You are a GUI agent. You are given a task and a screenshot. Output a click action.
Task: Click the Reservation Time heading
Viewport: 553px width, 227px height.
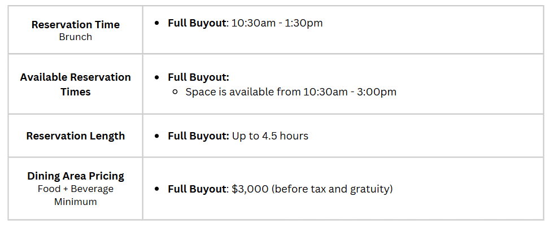point(76,25)
